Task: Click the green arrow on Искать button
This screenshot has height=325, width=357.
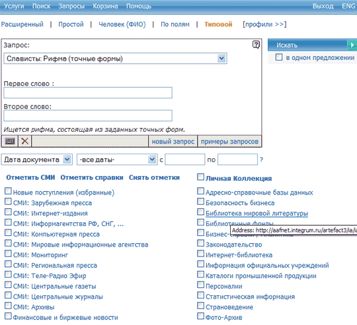Action: [x=352, y=45]
